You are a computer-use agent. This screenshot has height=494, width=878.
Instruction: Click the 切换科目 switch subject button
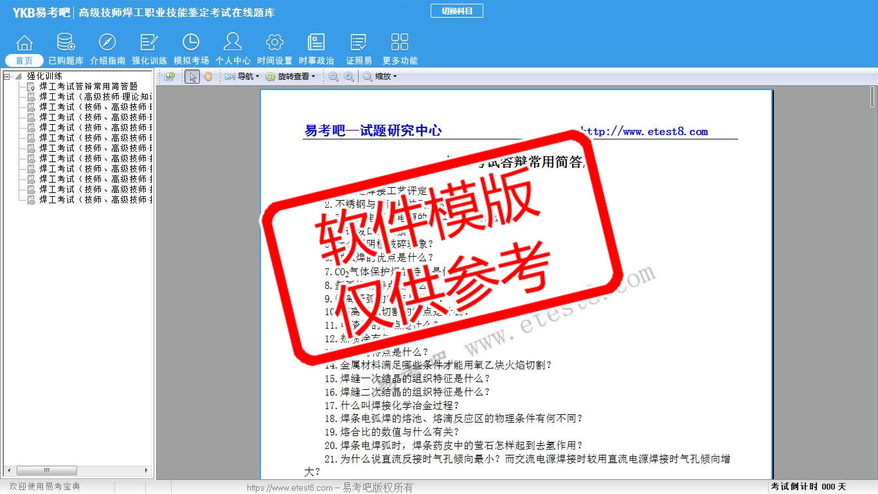pyautogui.click(x=456, y=11)
